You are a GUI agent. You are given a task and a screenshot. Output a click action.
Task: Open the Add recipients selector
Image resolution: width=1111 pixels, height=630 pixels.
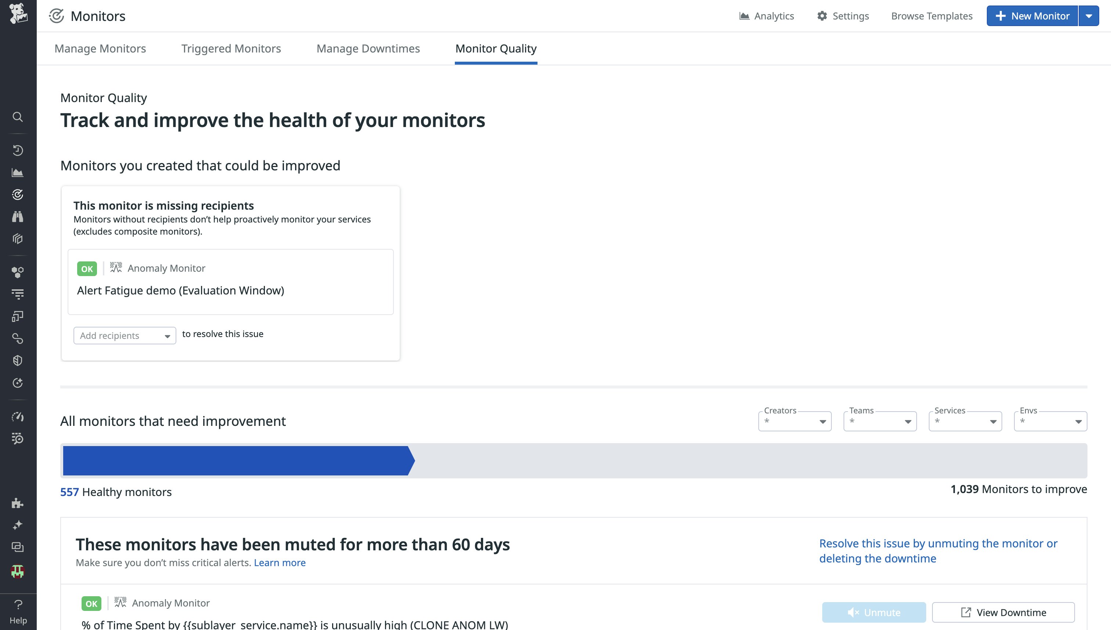point(125,335)
